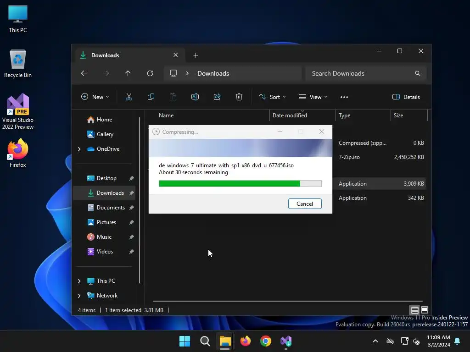The height and width of the screenshot is (352, 470).
Task: Select Home in navigation pane
Action: [x=104, y=120]
